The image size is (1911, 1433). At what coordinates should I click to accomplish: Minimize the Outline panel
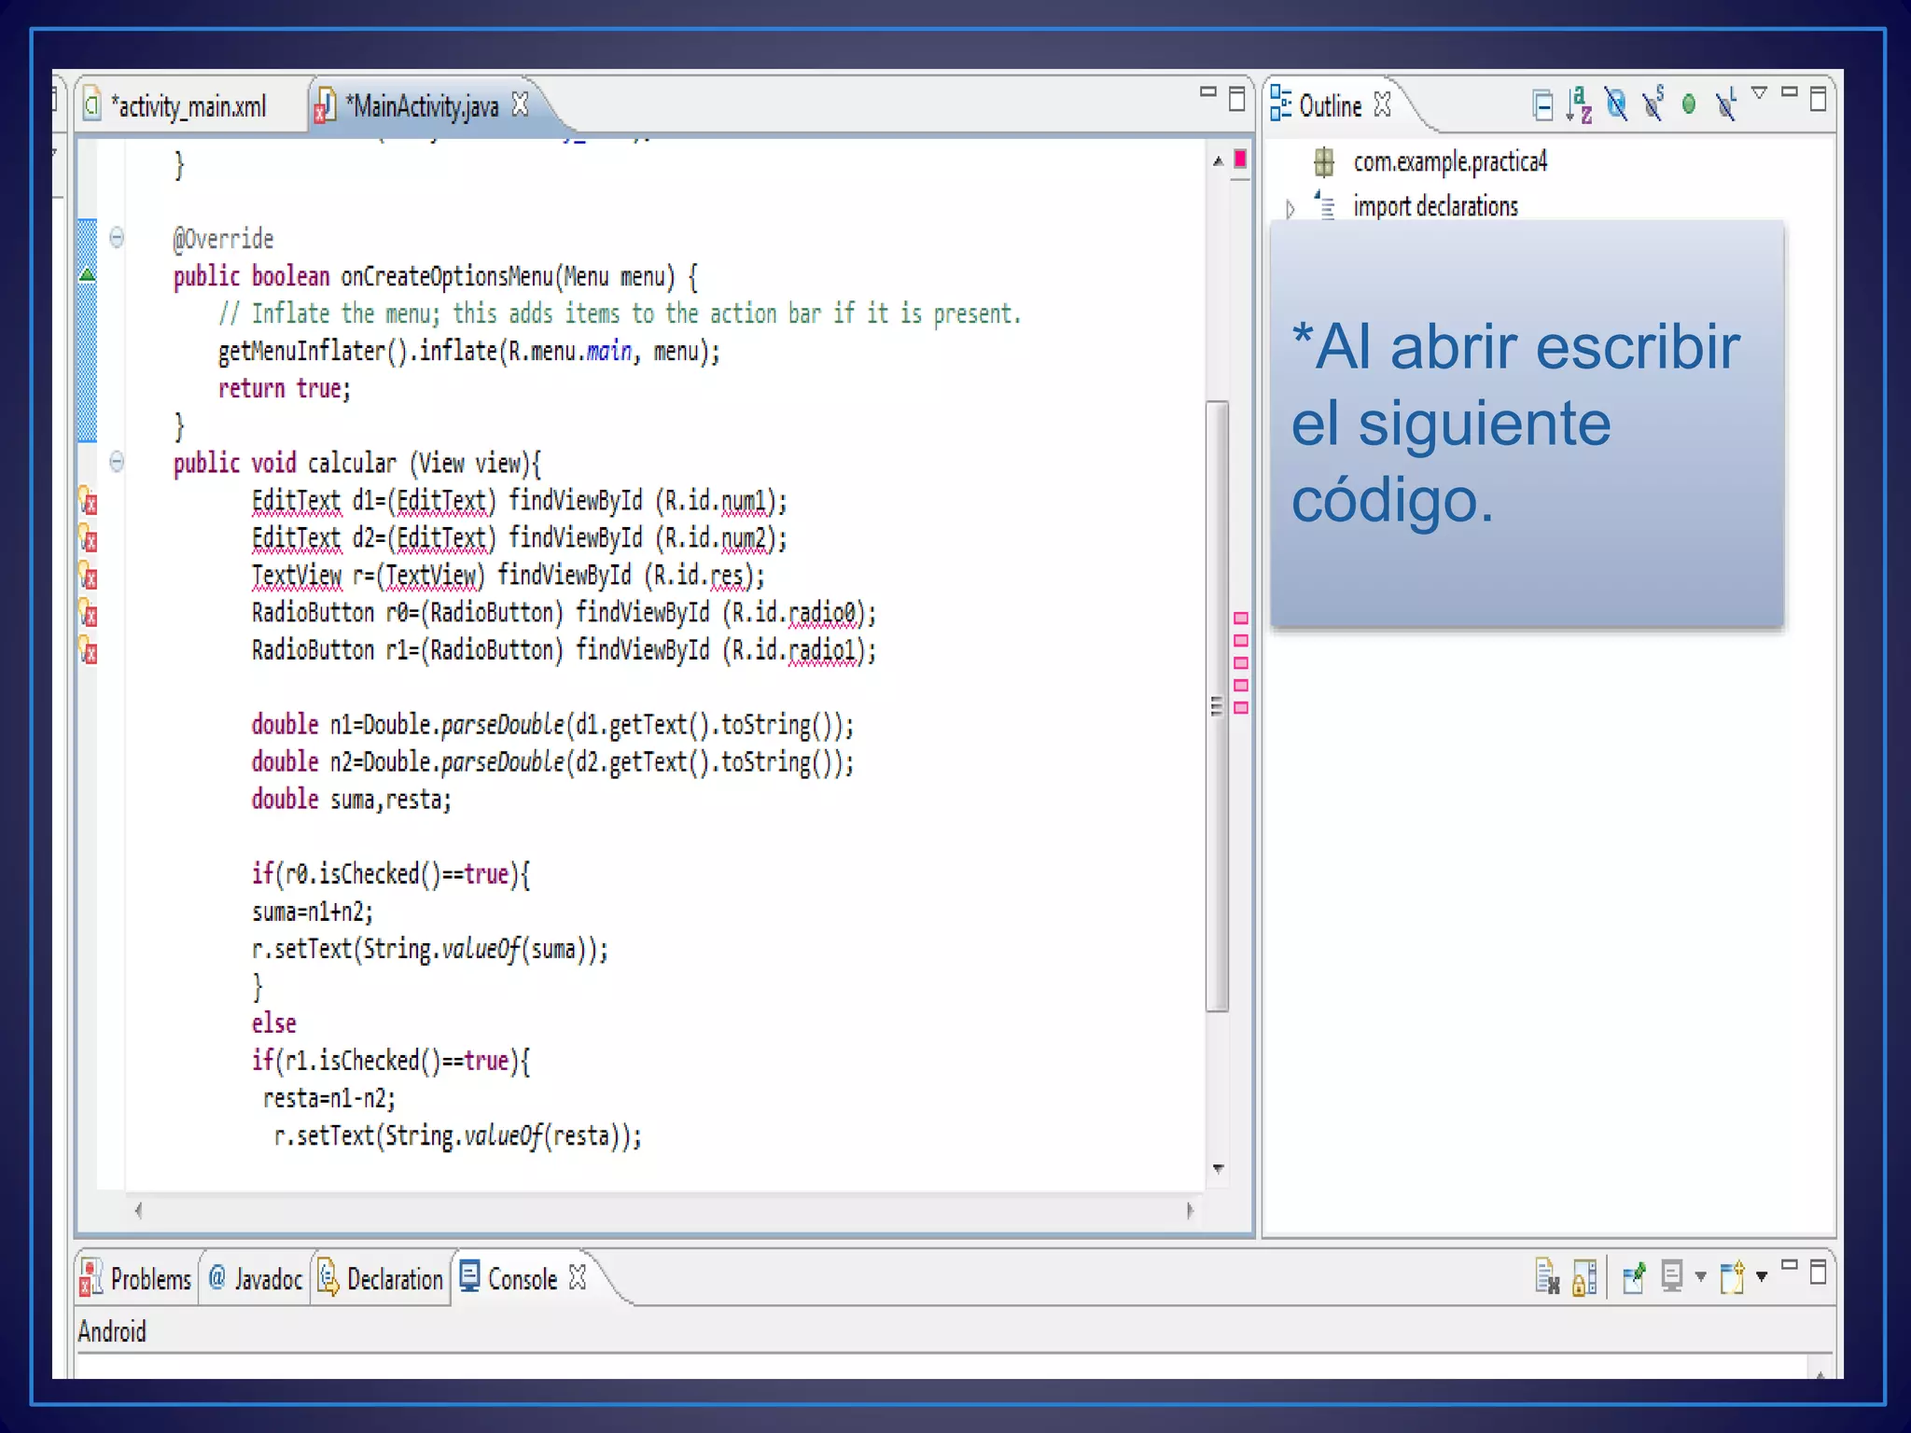(x=1789, y=91)
